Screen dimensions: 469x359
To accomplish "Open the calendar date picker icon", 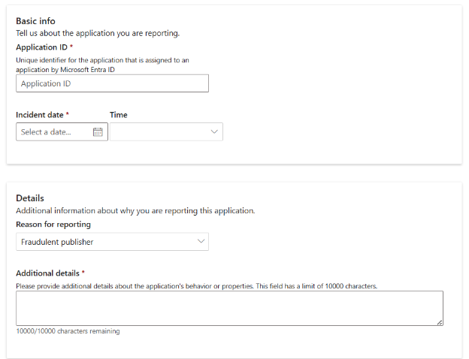I will tap(98, 132).
